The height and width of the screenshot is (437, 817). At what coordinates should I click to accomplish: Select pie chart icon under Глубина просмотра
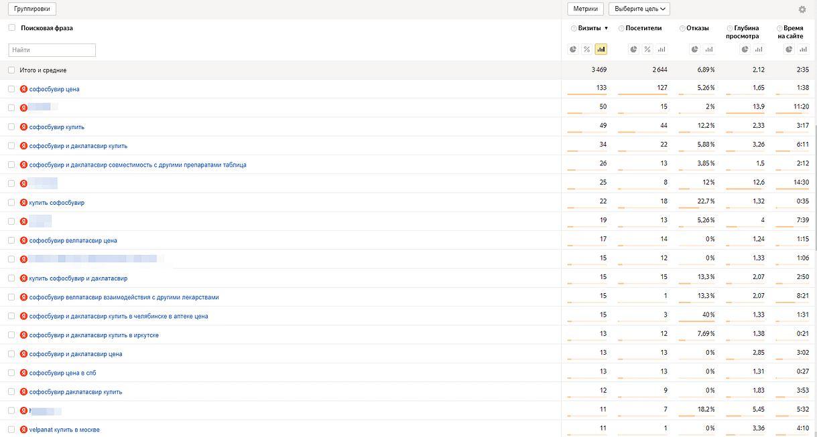pos(745,49)
